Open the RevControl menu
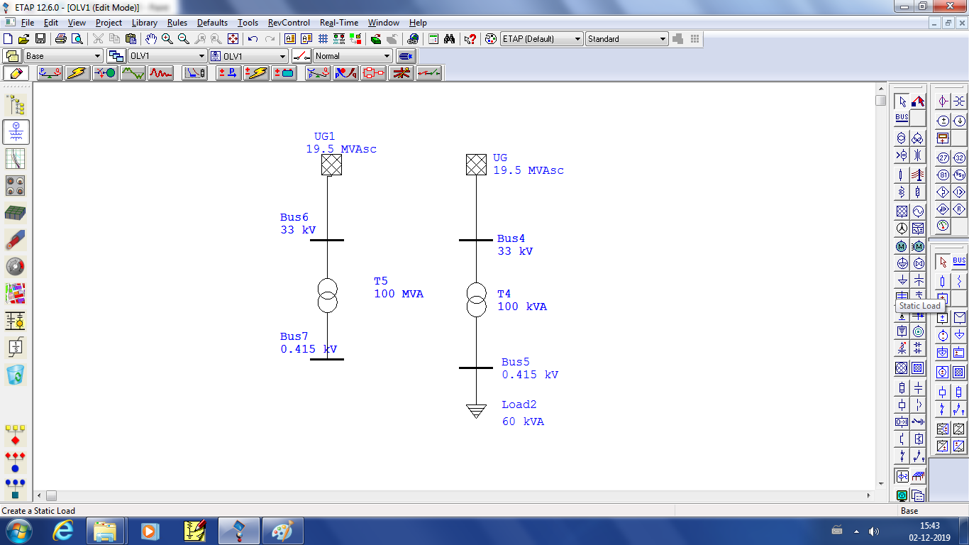Image resolution: width=969 pixels, height=545 pixels. tap(289, 23)
